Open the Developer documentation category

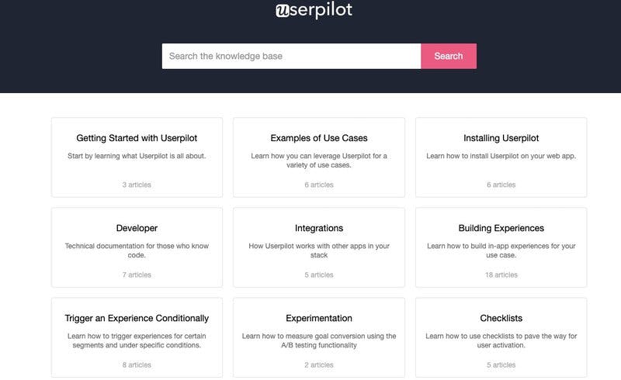137,228
